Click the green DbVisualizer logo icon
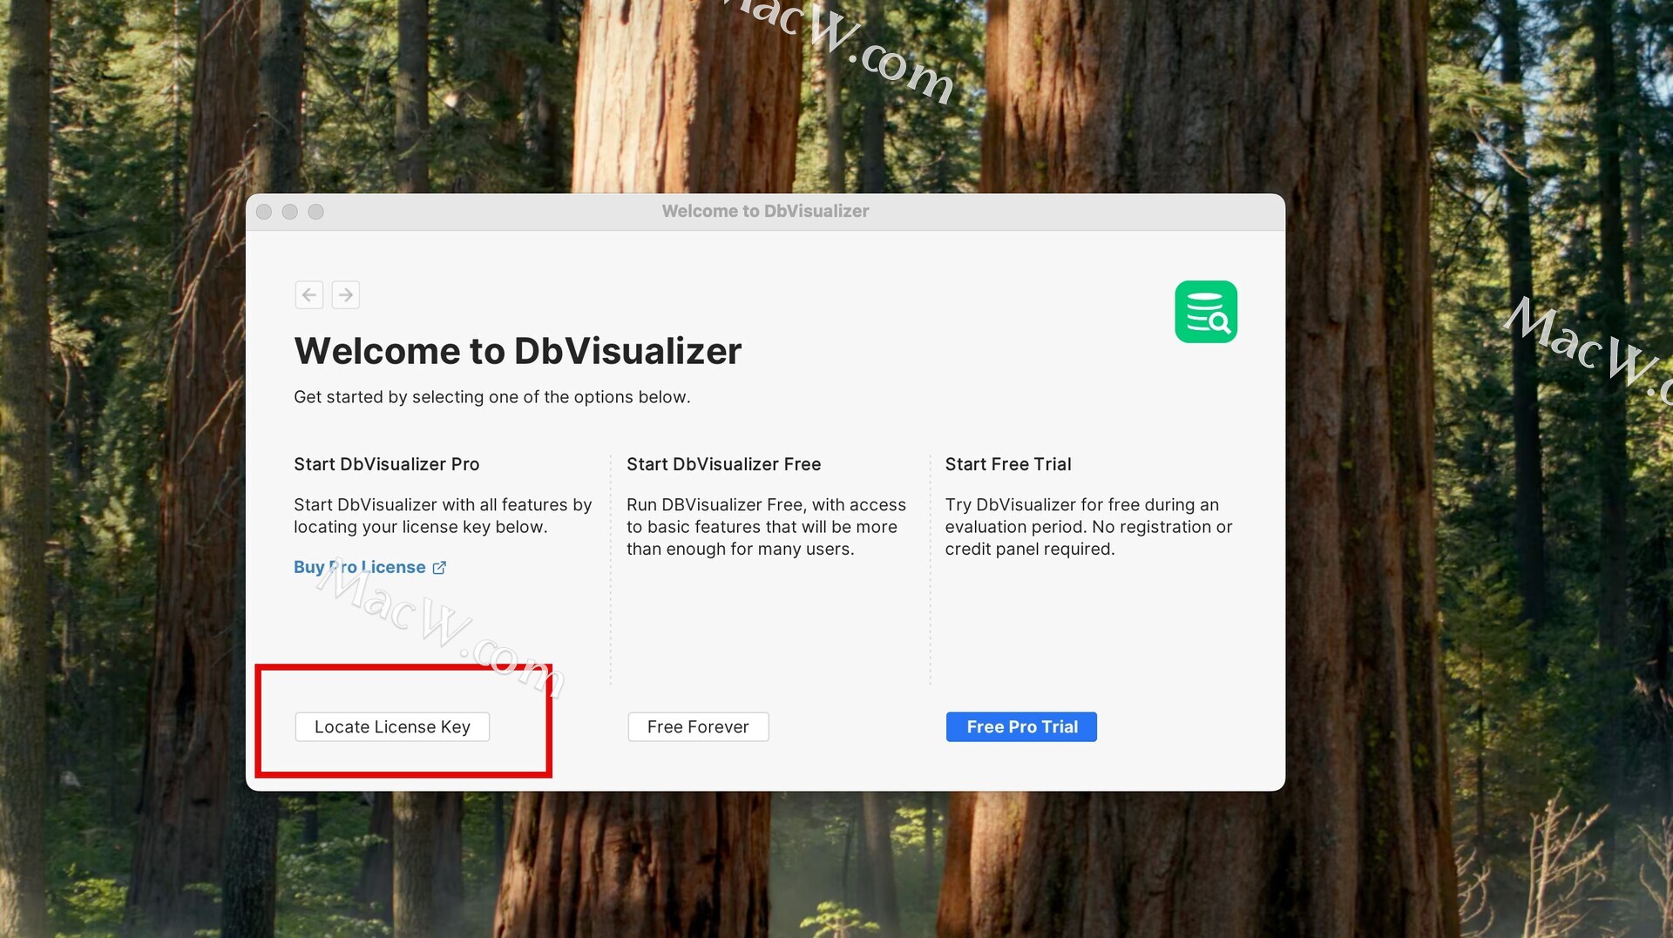The image size is (1673, 938). (x=1206, y=312)
